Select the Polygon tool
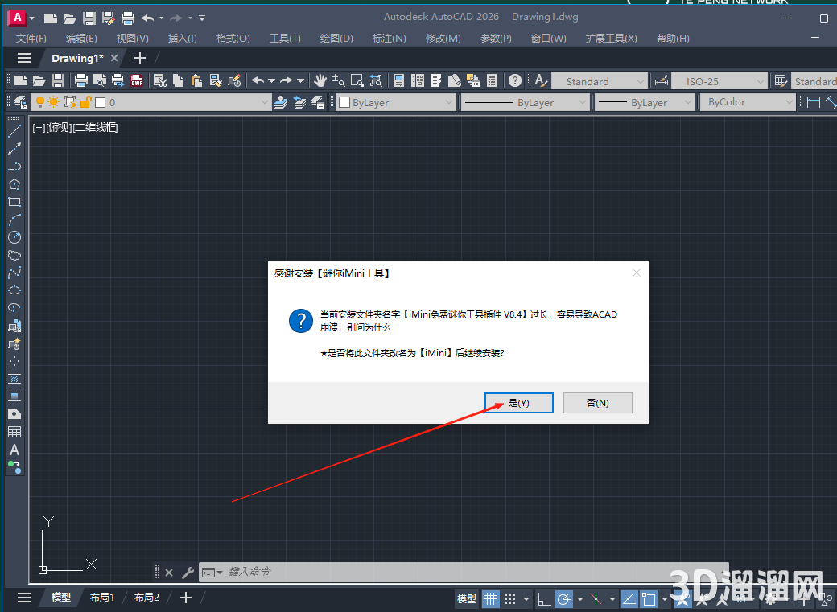Screen dimensions: 837x612 pos(14,184)
